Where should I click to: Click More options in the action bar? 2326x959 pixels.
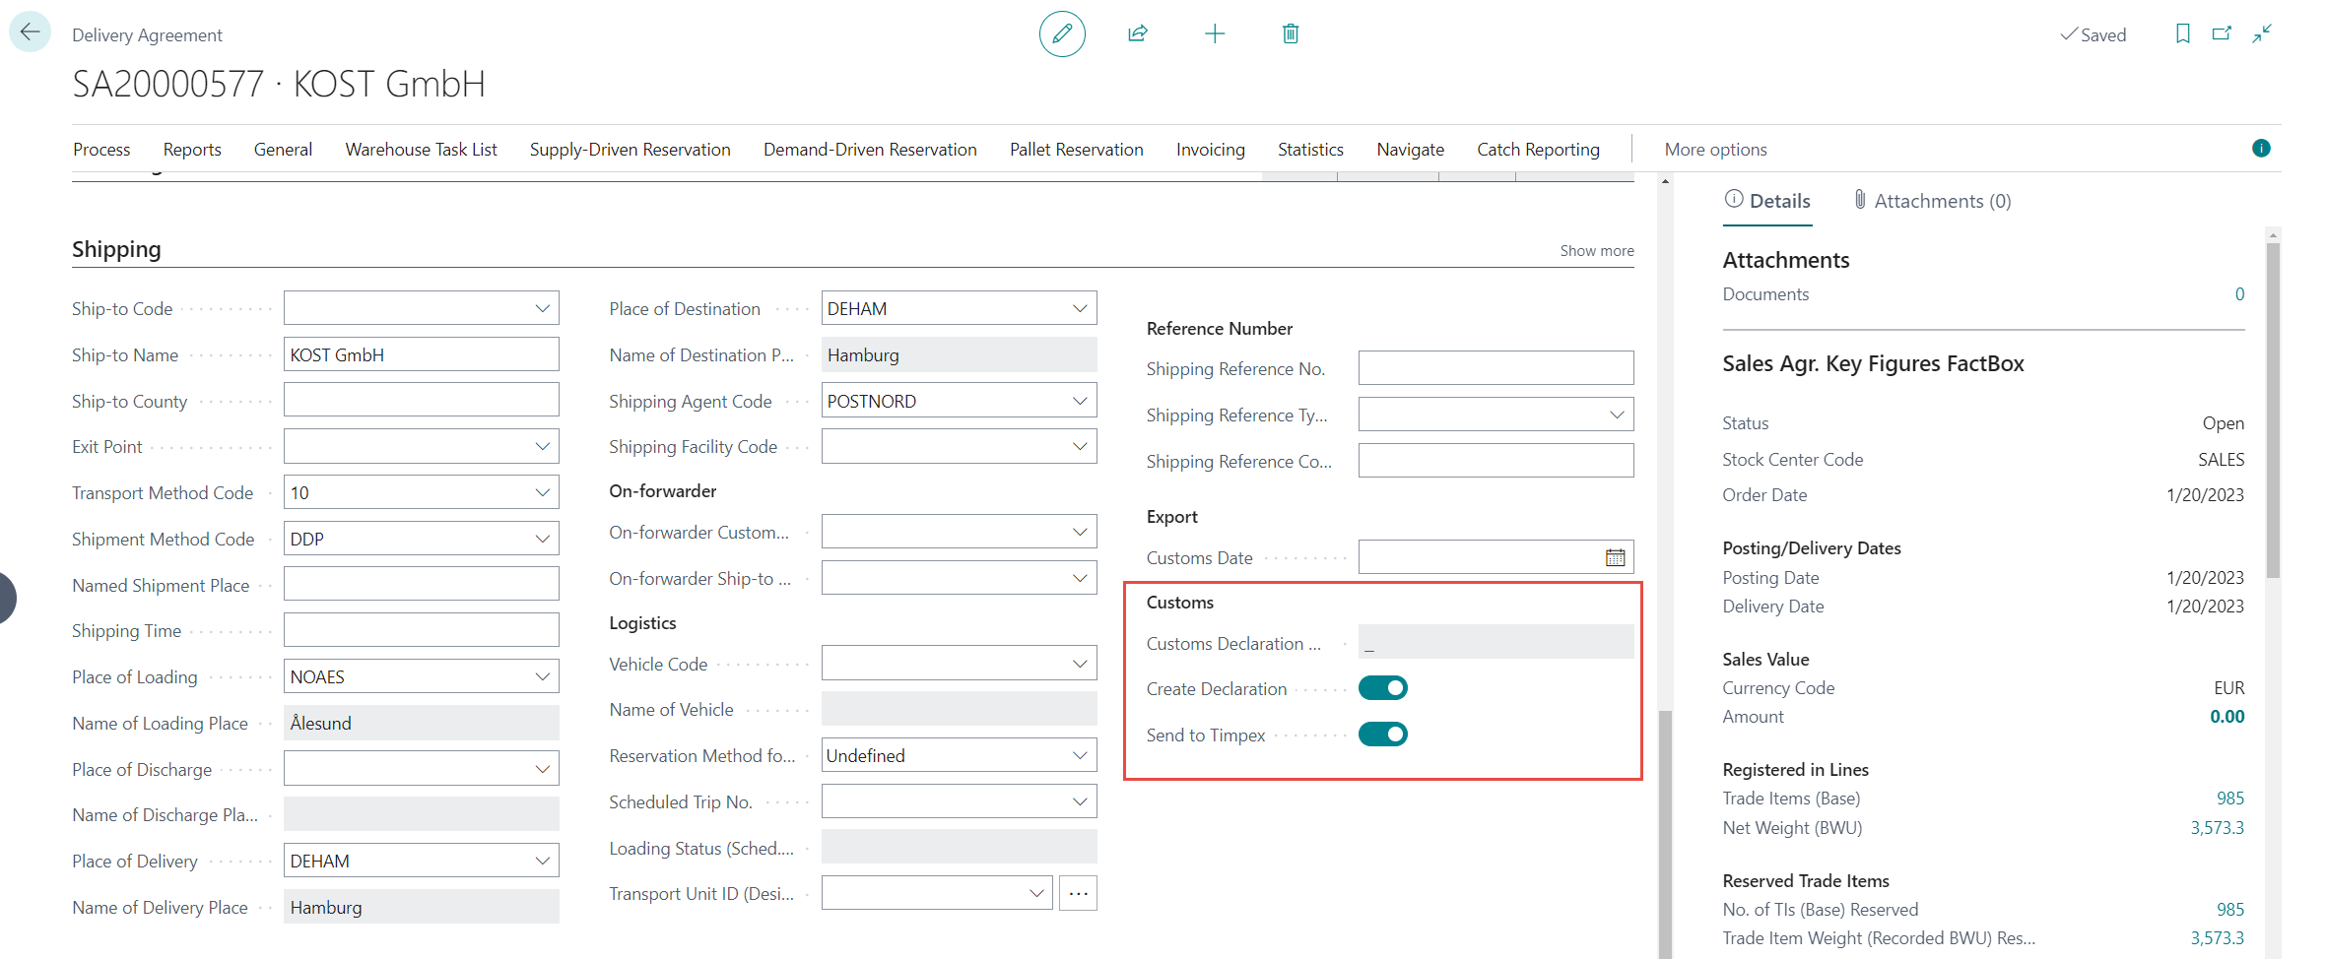pyautogui.click(x=1715, y=150)
